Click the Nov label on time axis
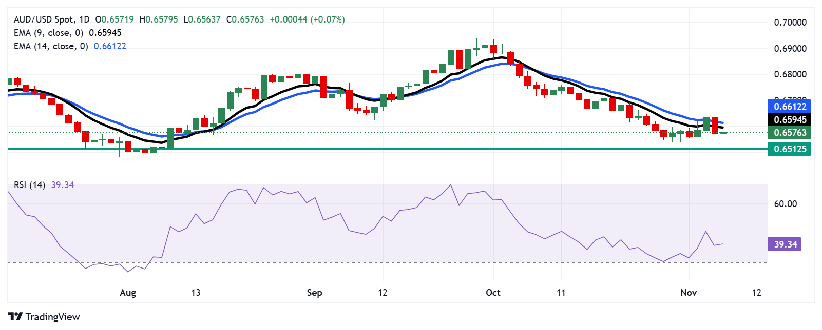The height and width of the screenshot is (330, 822). (x=689, y=293)
